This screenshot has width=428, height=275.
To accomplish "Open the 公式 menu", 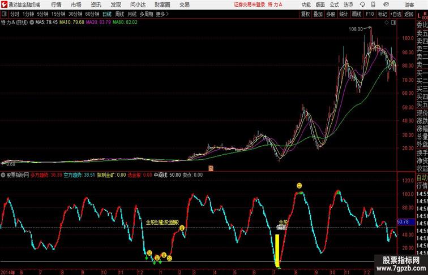I will (x=334, y=5).
